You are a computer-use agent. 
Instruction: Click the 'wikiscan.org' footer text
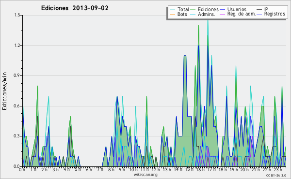(x=145, y=175)
